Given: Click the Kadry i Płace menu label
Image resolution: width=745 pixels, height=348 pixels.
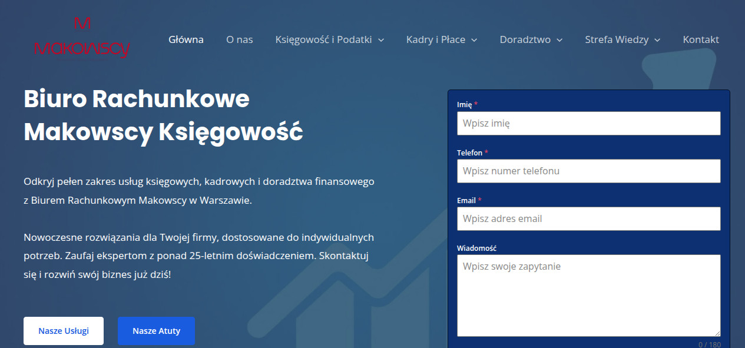Looking at the screenshot, I should (435, 39).
